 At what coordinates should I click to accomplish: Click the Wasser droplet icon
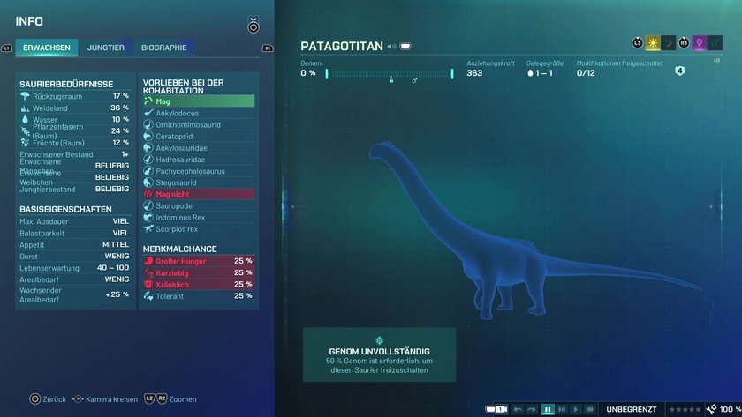point(25,120)
